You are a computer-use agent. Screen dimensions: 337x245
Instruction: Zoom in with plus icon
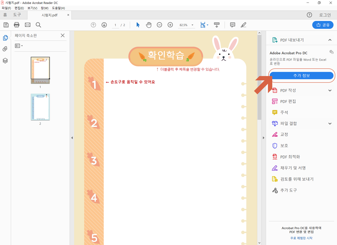[170, 25]
